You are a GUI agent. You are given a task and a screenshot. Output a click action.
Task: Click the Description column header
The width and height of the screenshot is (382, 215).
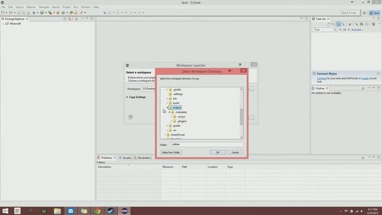tap(104, 167)
